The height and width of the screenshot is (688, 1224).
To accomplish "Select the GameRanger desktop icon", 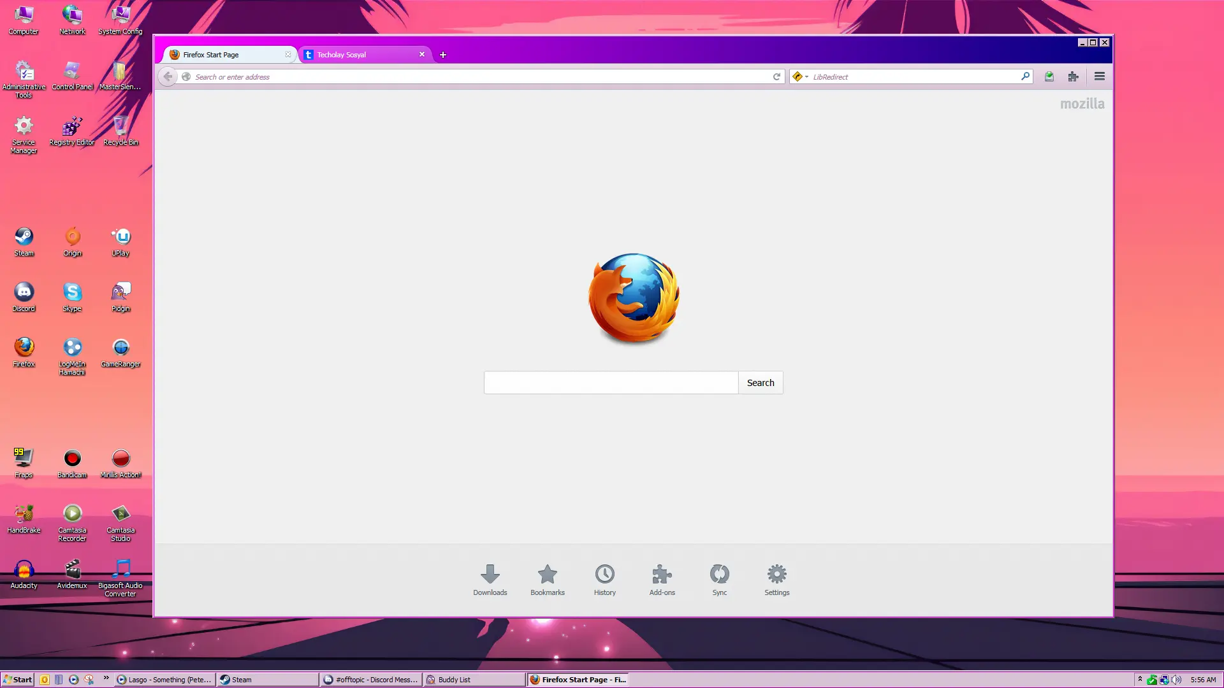I will point(120,353).
